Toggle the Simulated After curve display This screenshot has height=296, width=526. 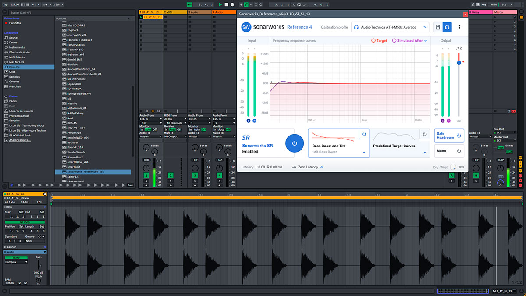pos(408,40)
